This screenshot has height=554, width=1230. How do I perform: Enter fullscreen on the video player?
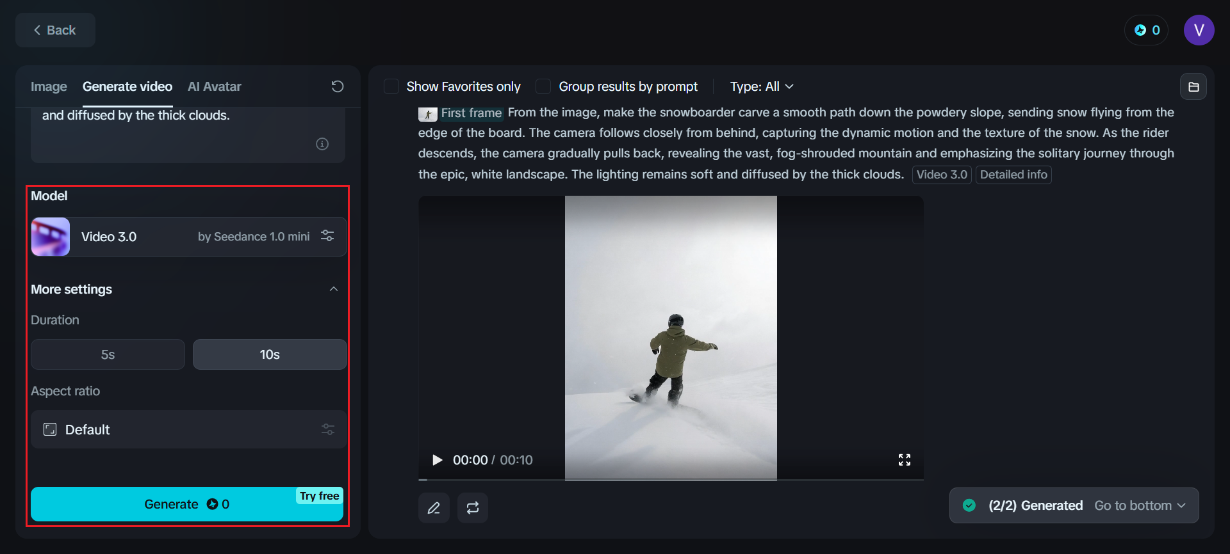click(905, 460)
